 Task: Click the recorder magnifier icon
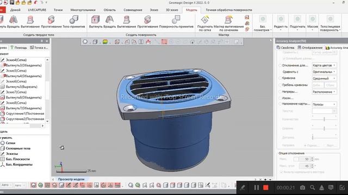[x=312, y=188]
